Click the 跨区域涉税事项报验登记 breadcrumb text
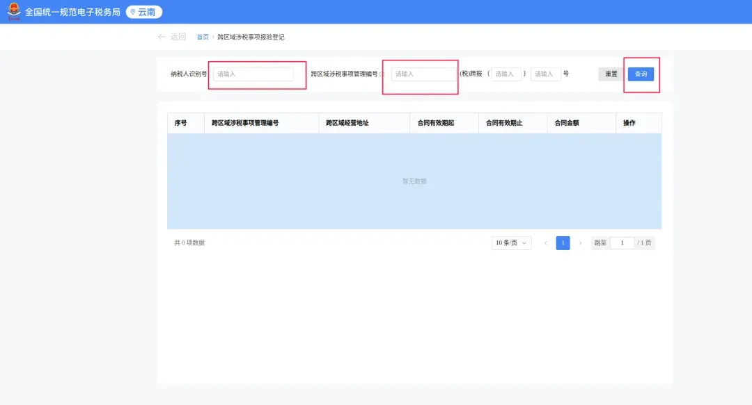The height and width of the screenshot is (405, 752). (251, 37)
